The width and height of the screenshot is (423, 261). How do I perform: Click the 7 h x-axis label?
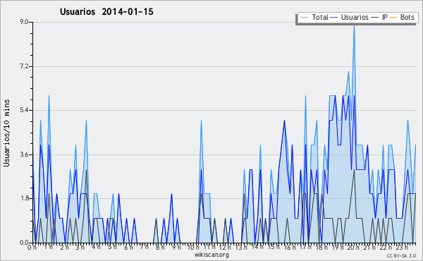(145, 247)
